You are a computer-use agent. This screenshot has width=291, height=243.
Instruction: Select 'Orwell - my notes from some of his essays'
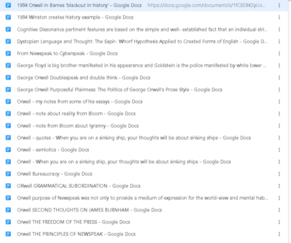click(80, 102)
